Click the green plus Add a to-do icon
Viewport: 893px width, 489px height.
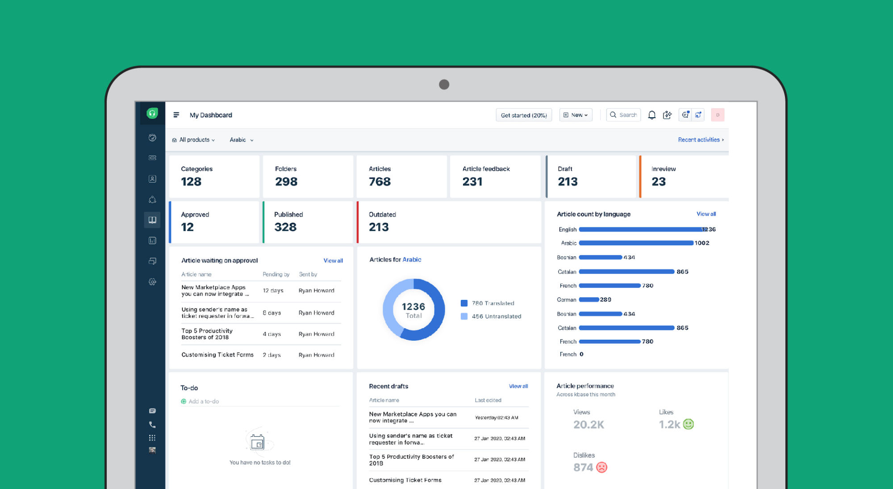[184, 402]
